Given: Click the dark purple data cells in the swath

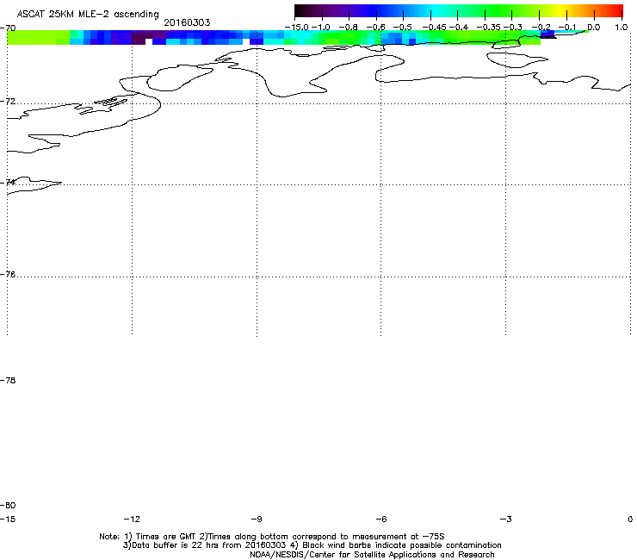Looking at the screenshot, I should pos(142,37).
